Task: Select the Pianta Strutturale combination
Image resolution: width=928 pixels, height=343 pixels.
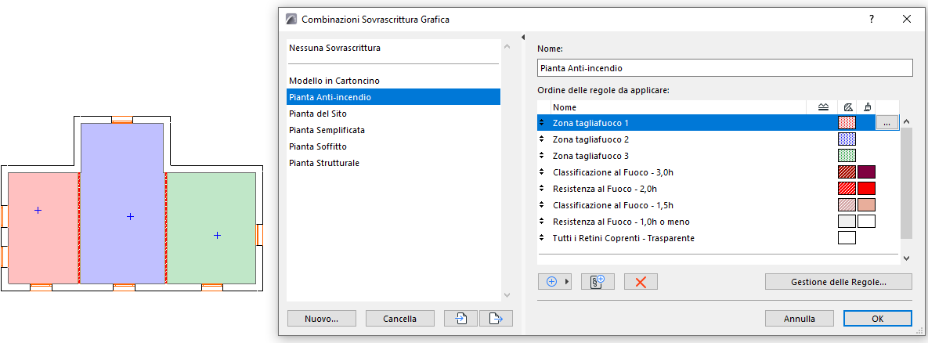Action: [x=324, y=163]
